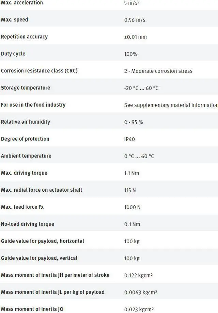The width and height of the screenshot is (218, 313).
Task: Click the "Repetition accuracy" label
Action: click(24, 37)
